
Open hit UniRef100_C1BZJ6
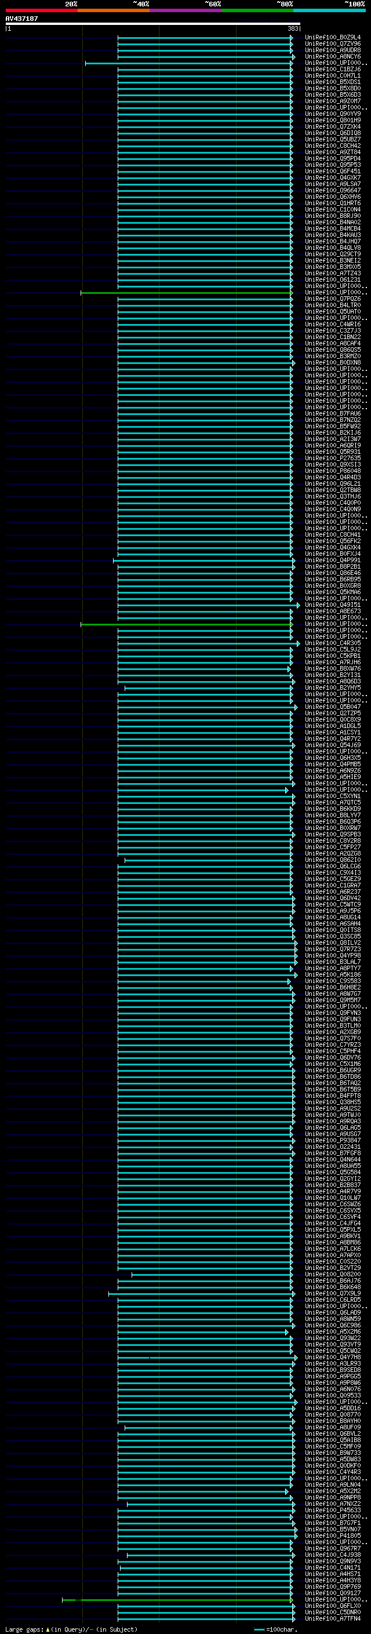(x=332, y=69)
